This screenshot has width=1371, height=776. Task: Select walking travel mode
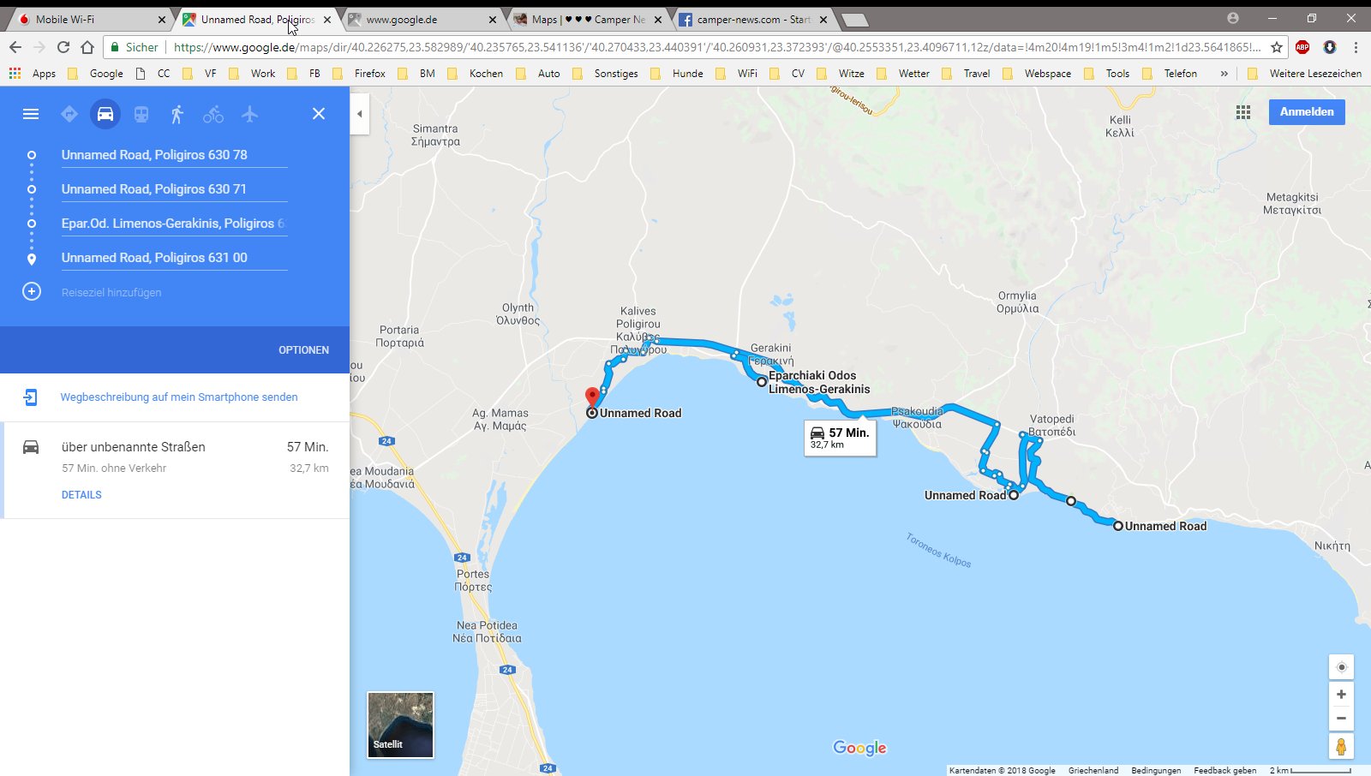click(x=177, y=114)
